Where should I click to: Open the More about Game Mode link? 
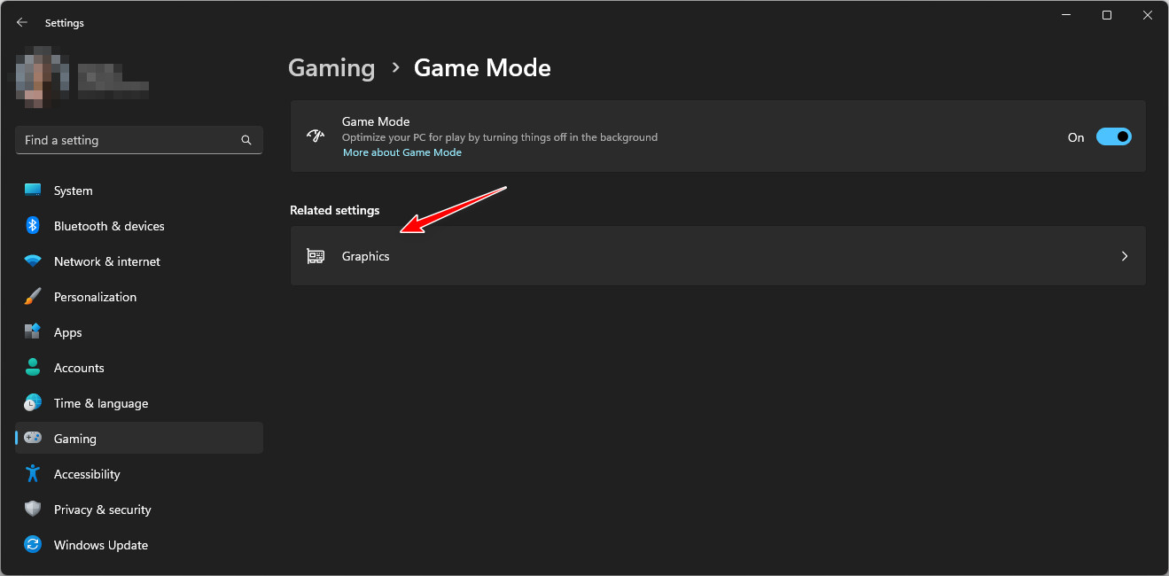[x=402, y=152]
